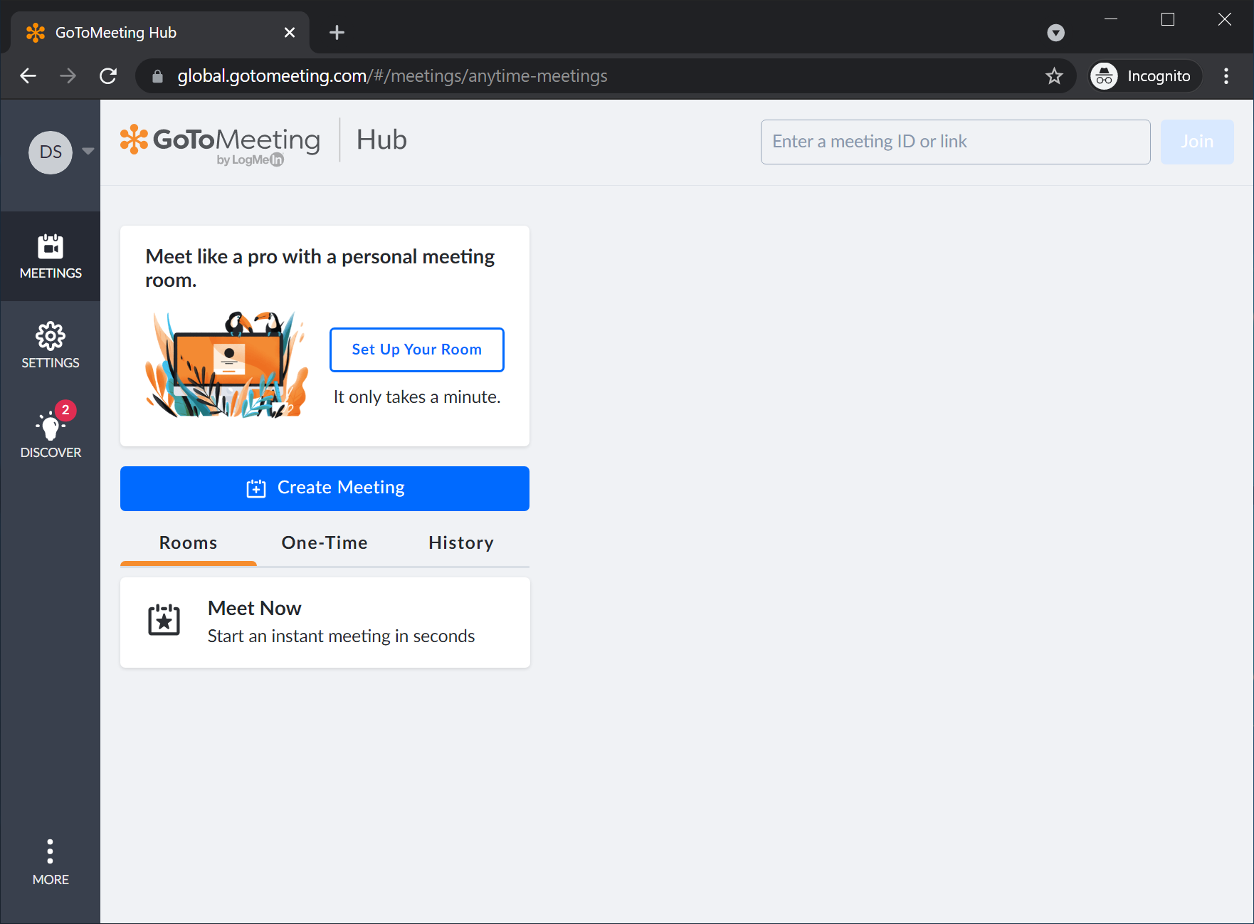Go back to previous page
This screenshot has height=924, width=1254.
(28, 76)
